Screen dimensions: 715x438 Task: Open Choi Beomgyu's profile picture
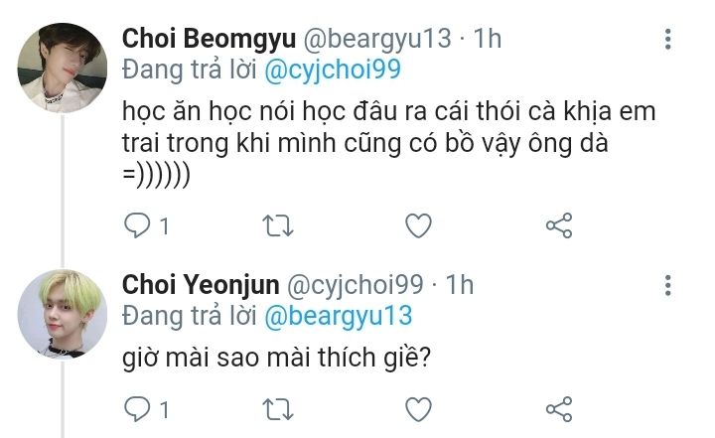pos(63,69)
